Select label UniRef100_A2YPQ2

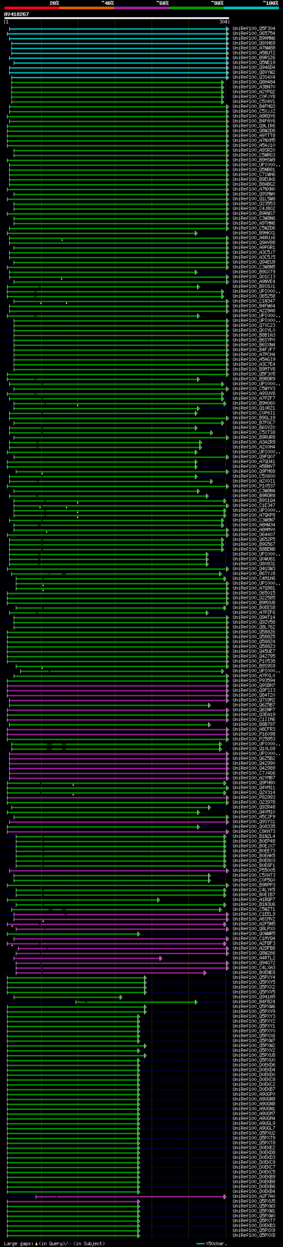coord(254,92)
